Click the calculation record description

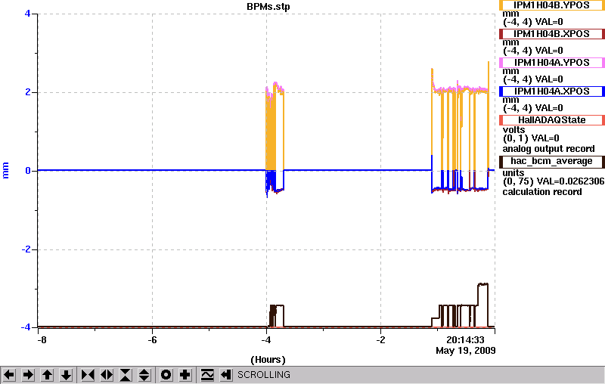pyautogui.click(x=542, y=191)
